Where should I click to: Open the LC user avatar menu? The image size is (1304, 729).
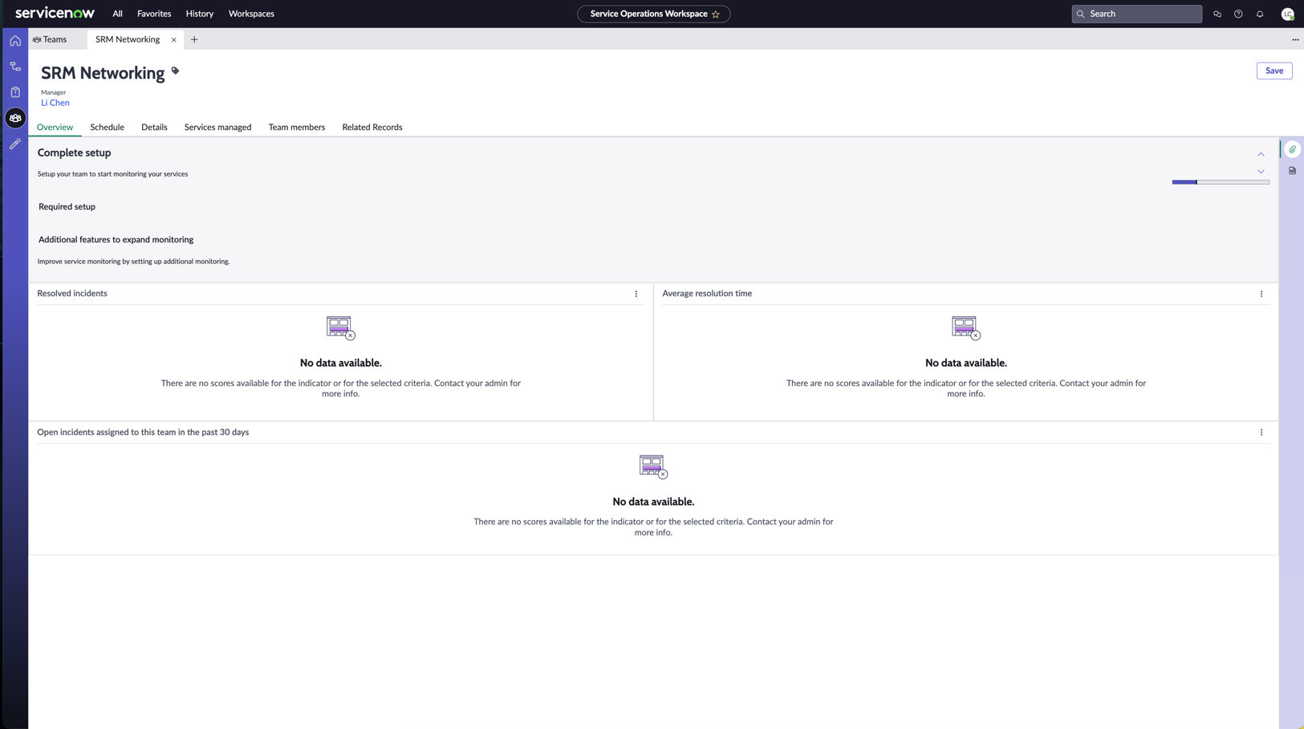pyautogui.click(x=1287, y=14)
